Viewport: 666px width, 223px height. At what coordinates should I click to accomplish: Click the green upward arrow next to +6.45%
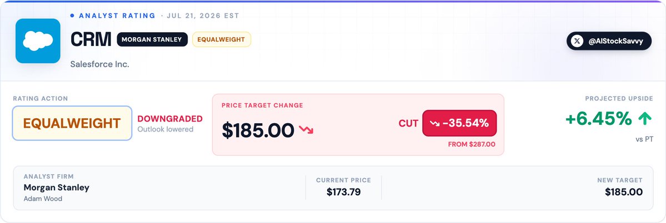[644, 119]
